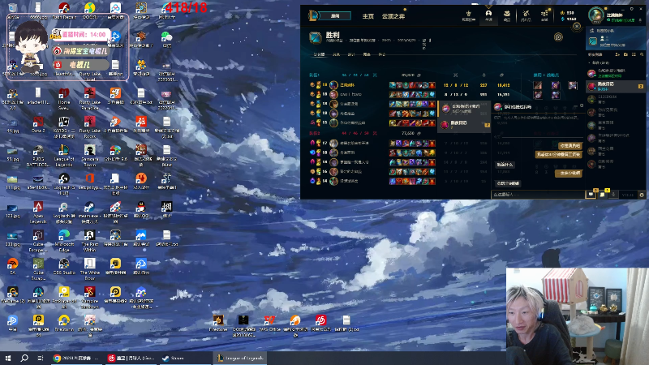Open the Firestone desktop shortcut
649x365 pixels.
(218, 323)
